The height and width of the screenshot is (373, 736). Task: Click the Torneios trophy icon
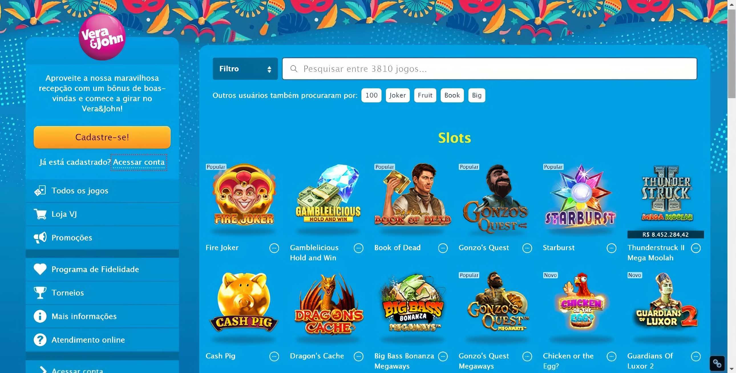(x=40, y=293)
